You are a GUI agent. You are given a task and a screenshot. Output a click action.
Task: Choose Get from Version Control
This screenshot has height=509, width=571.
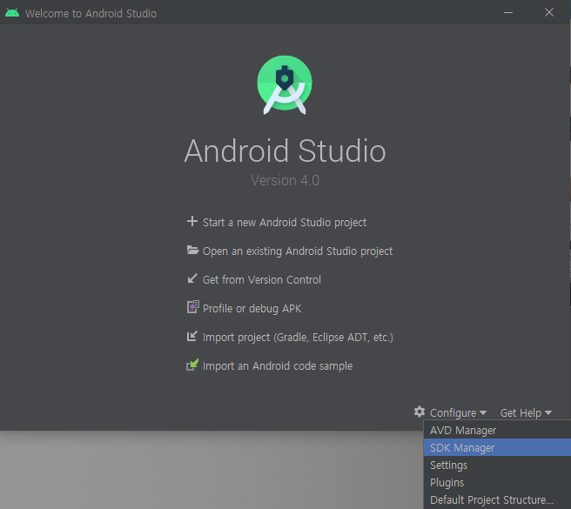tap(262, 279)
